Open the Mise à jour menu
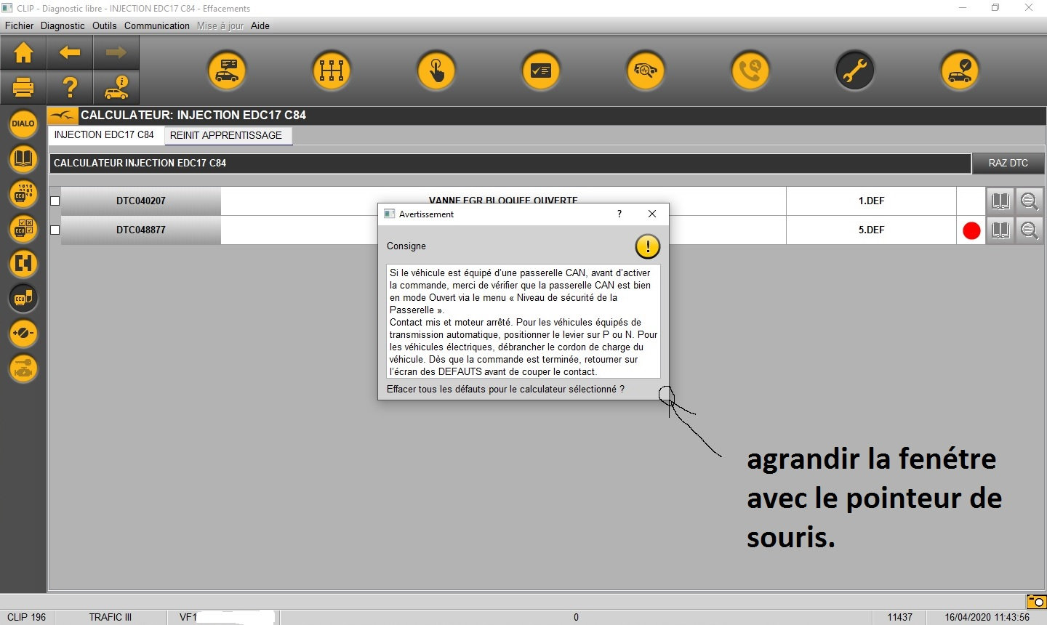Image resolution: width=1047 pixels, height=625 pixels. point(220,25)
